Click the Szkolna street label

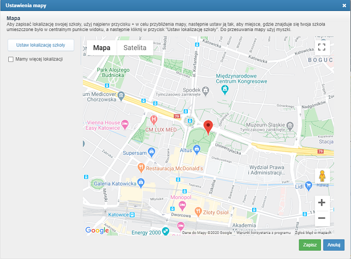(x=212, y=187)
